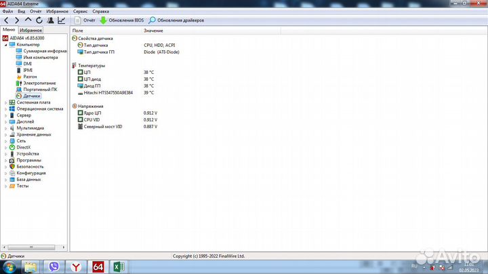Viewport: 488px width, 274px height.
Task: Open AIDA64 from the Windows taskbar
Action: (x=98, y=267)
